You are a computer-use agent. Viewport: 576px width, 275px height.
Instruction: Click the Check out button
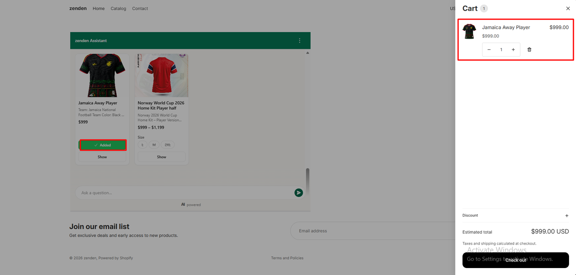(x=516, y=260)
